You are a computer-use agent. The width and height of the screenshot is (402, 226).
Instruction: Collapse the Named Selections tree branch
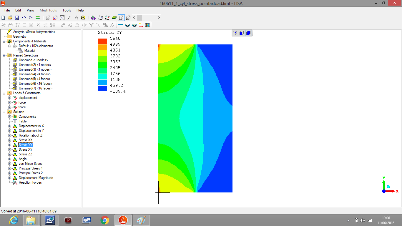(4, 55)
